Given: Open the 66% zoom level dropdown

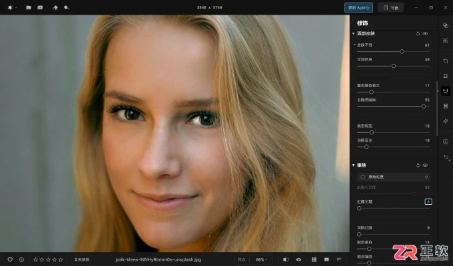Looking at the screenshot, I should click(x=261, y=259).
